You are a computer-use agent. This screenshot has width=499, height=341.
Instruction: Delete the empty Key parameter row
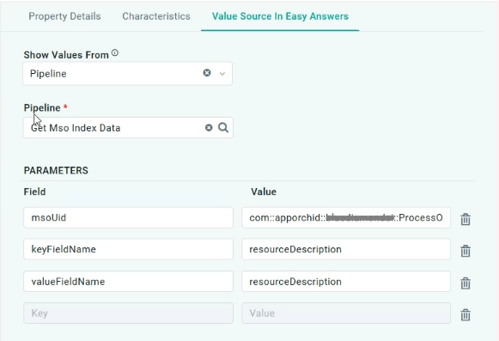(x=466, y=314)
